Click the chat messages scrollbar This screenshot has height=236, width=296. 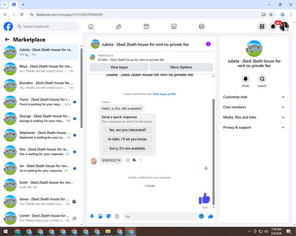pos(213,152)
